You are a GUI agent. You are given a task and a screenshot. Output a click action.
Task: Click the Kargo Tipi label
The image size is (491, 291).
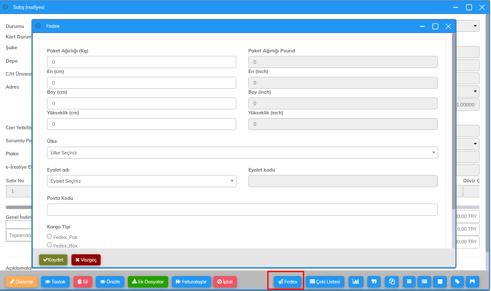tap(59, 227)
